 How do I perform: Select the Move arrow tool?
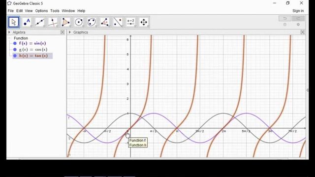(14, 22)
